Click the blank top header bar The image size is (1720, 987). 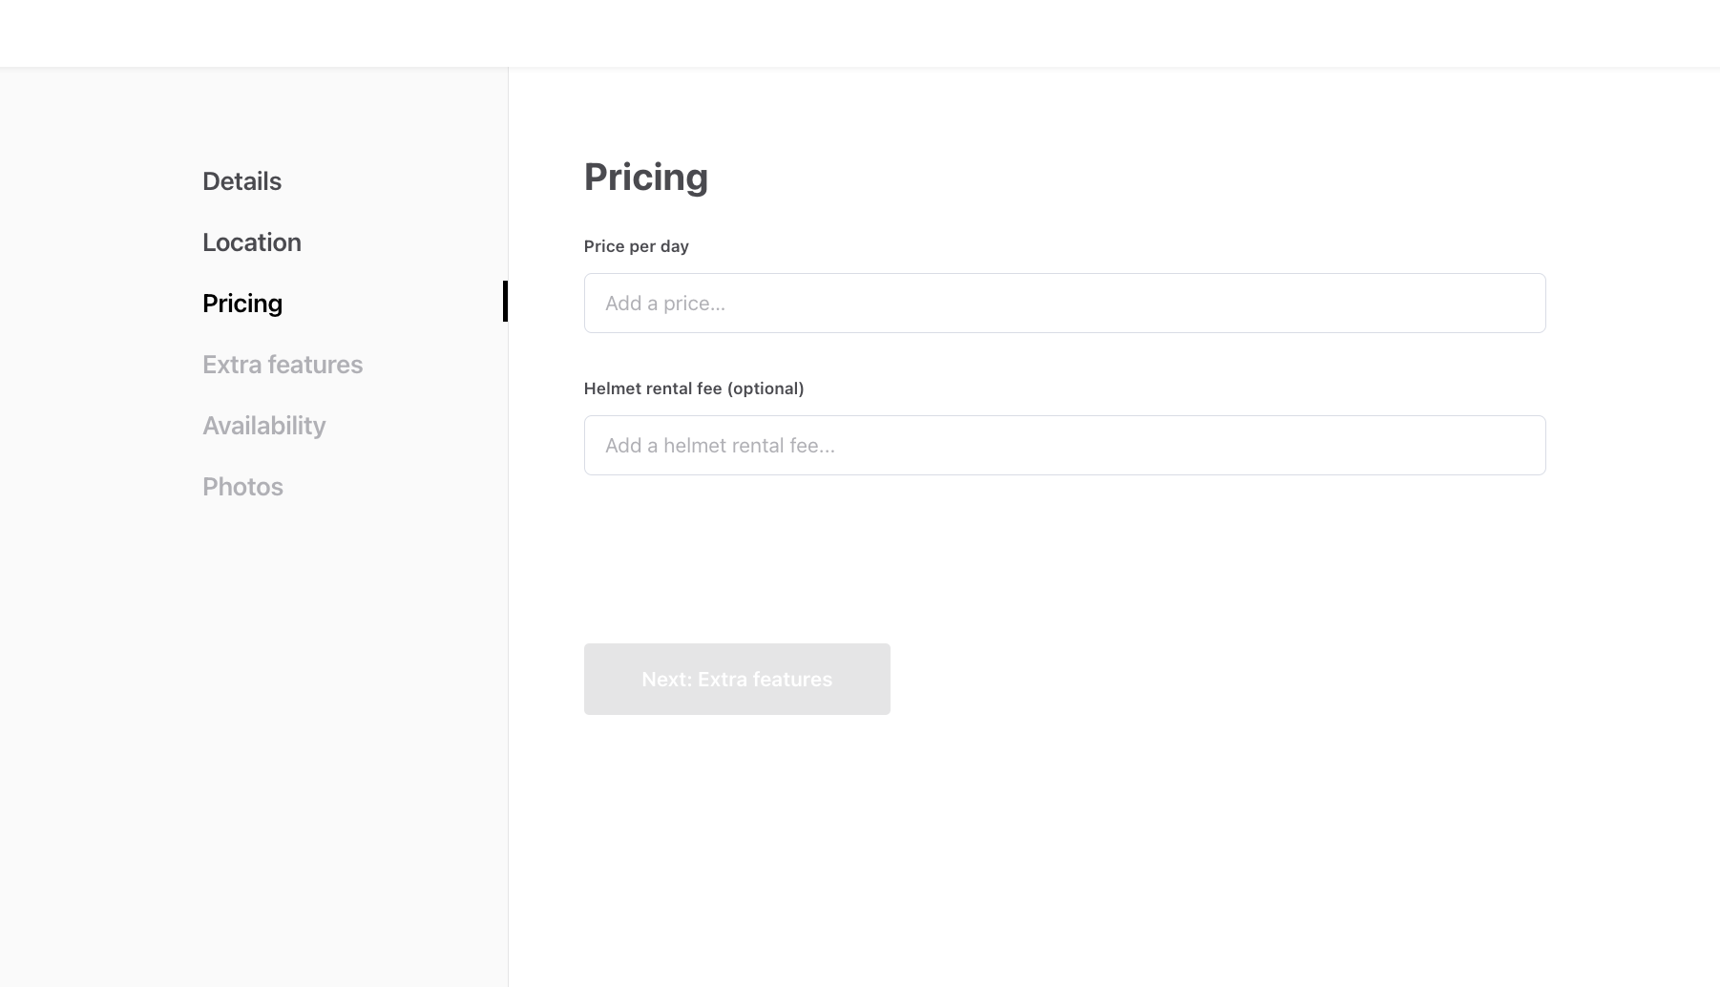pyautogui.click(x=859, y=33)
